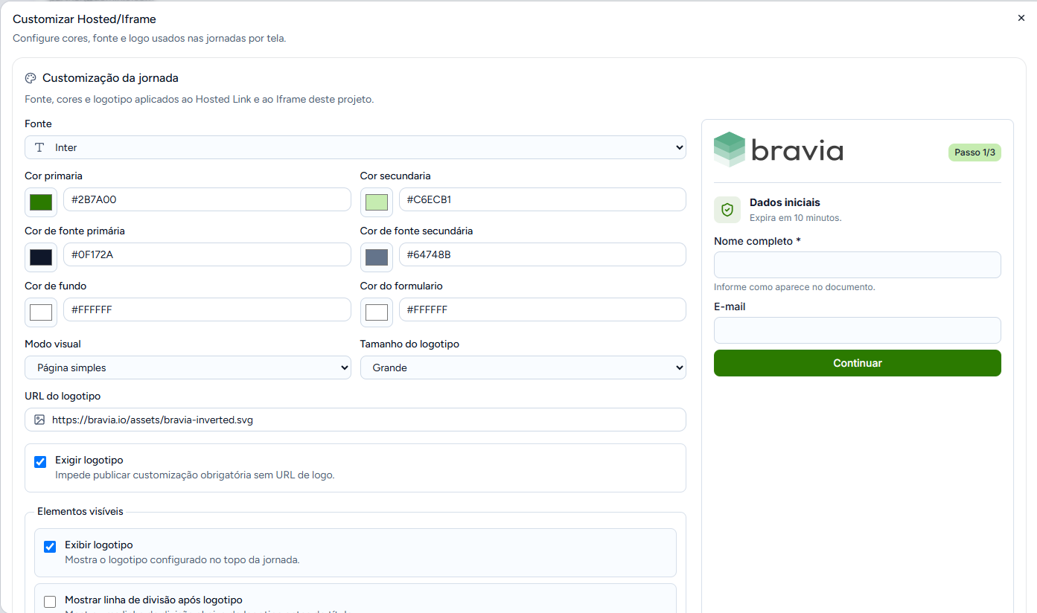The image size is (1037, 613).
Task: Click the Expira em 10 minutos text
Action: coord(795,218)
